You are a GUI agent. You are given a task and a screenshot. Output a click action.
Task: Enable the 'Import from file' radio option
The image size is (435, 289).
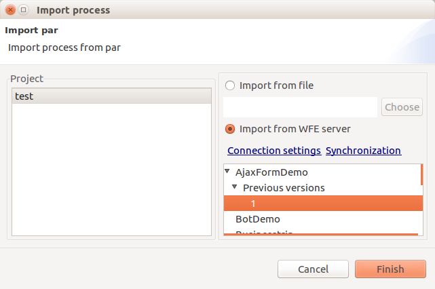230,85
